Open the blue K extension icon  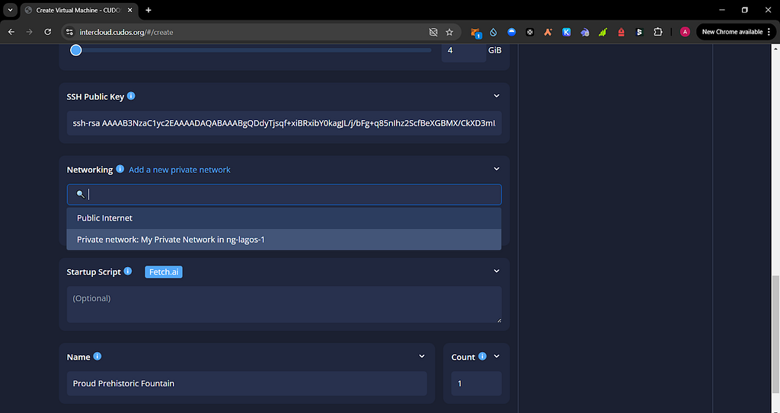pyautogui.click(x=566, y=32)
